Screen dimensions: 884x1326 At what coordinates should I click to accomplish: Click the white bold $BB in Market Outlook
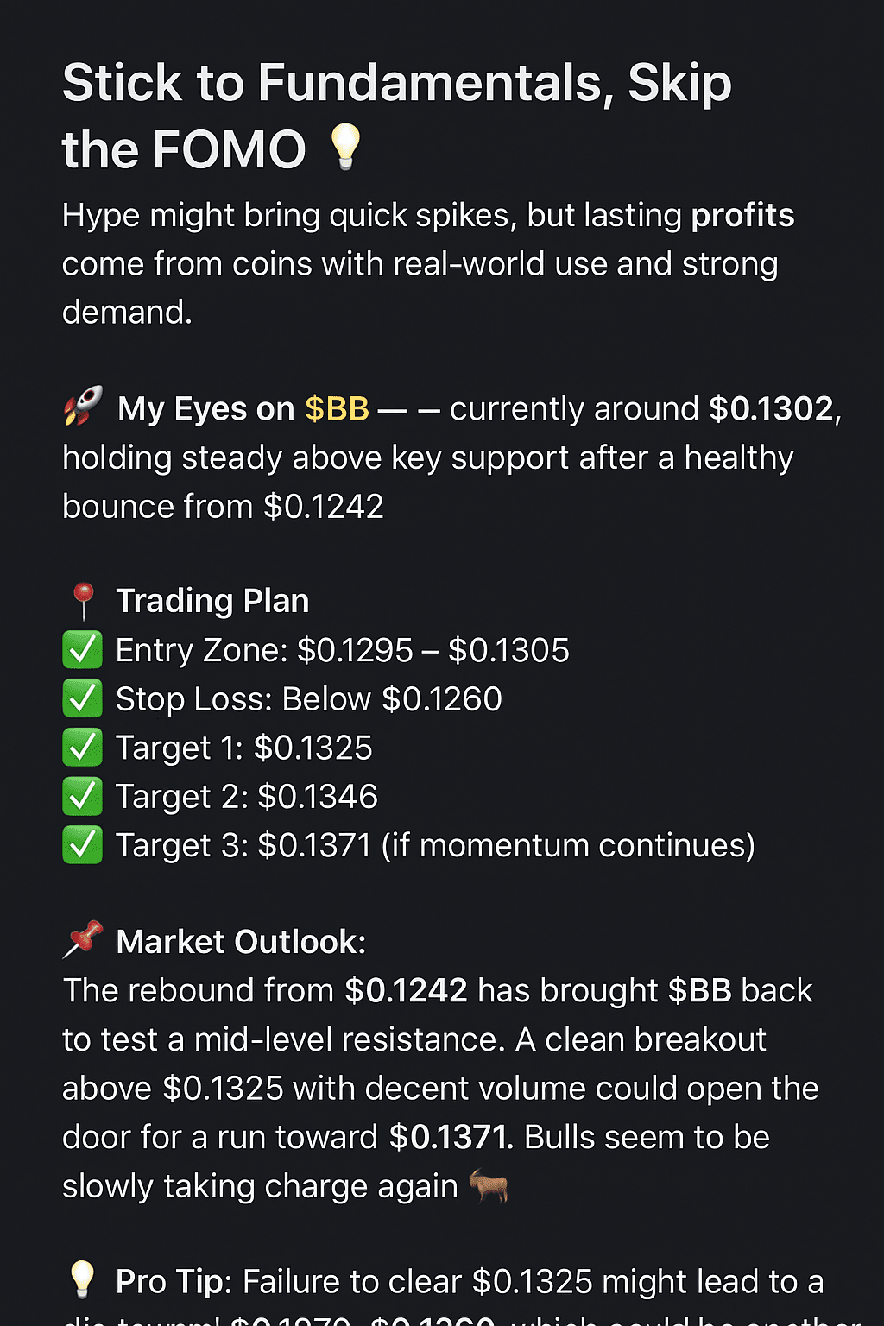coord(699,991)
